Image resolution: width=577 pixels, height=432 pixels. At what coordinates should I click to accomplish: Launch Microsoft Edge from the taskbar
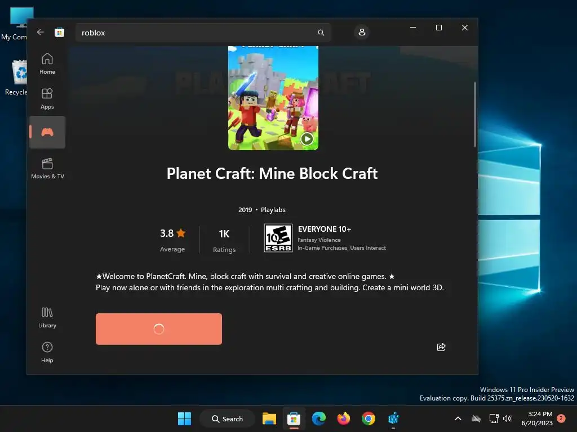[x=319, y=418]
